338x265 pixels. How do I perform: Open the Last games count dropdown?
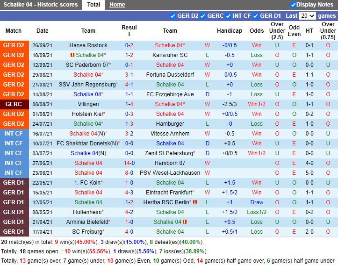click(307, 16)
